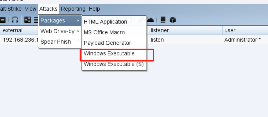Open the View menu
The image size is (268, 117).
[x=30, y=9]
